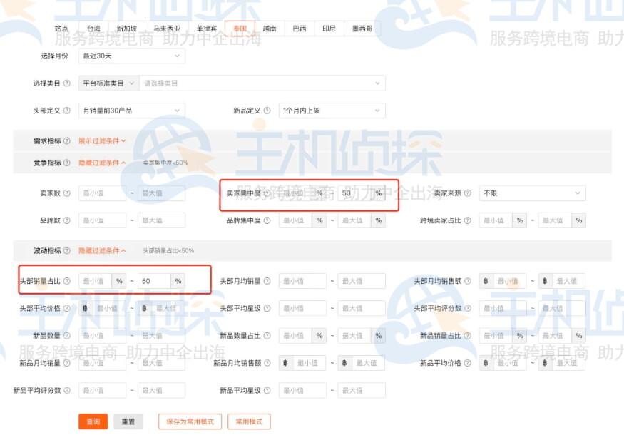Click the help icon beside 头部销量占比
The image size is (624, 435).
(x=67, y=280)
